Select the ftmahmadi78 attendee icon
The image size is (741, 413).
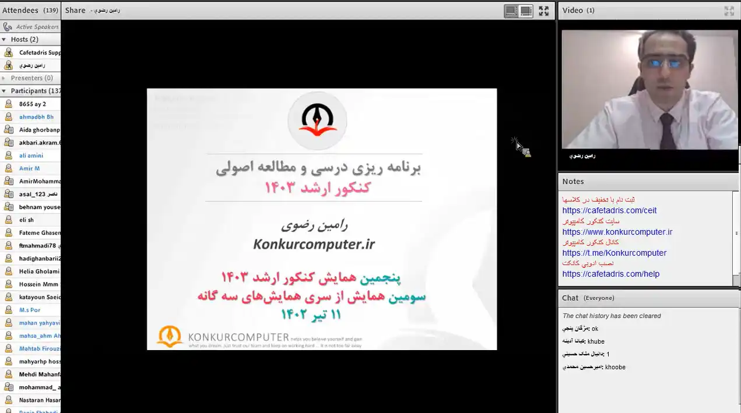coord(8,245)
